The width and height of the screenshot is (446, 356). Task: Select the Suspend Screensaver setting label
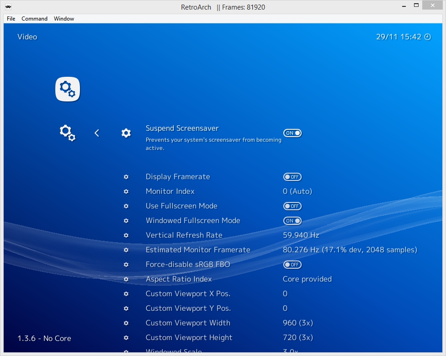coord(182,128)
